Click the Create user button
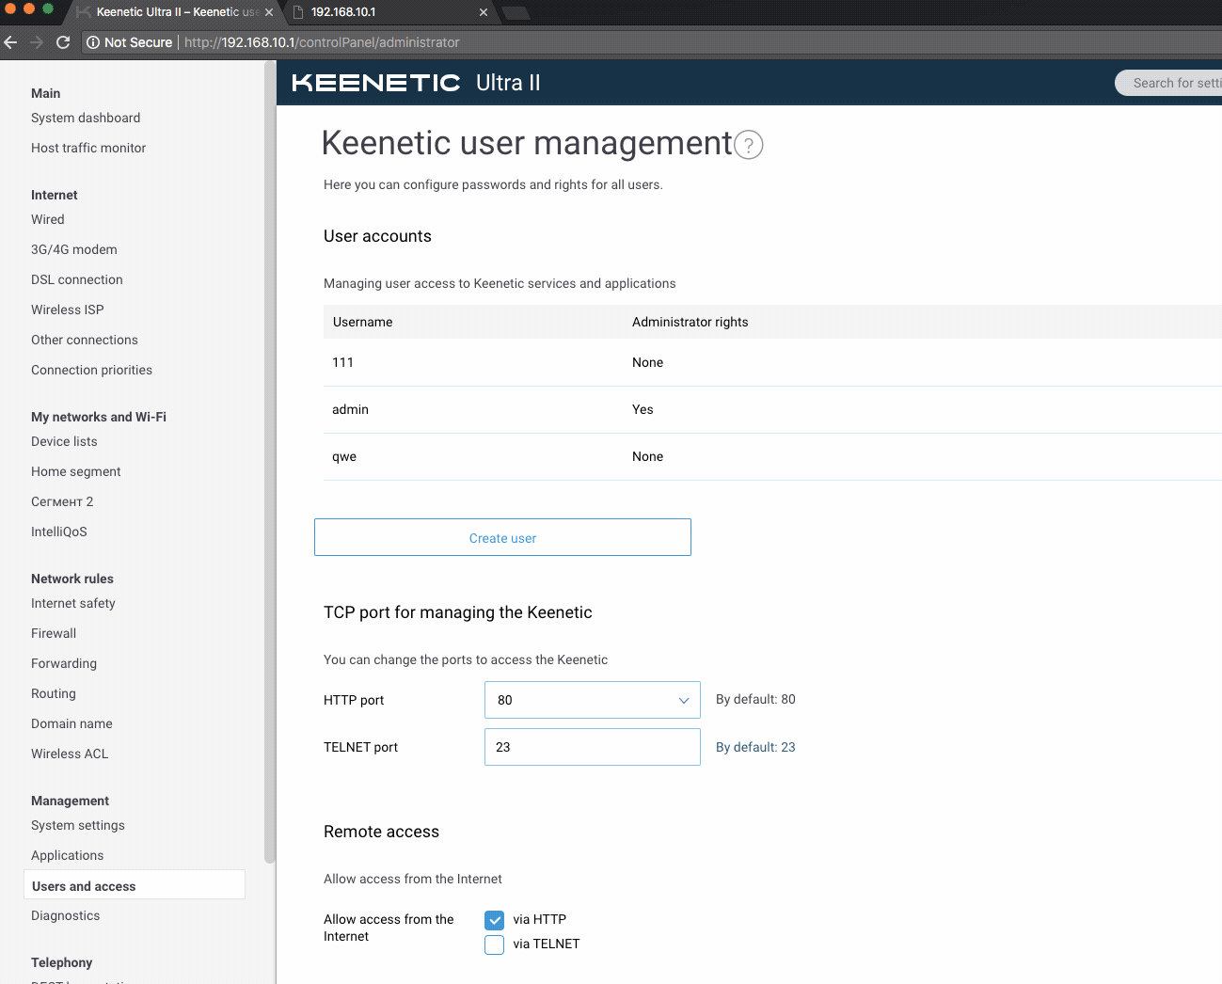The image size is (1222, 984). click(x=502, y=537)
